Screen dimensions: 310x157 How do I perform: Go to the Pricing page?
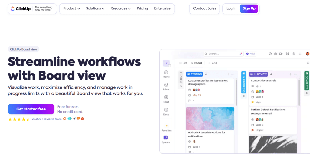pos(142,8)
